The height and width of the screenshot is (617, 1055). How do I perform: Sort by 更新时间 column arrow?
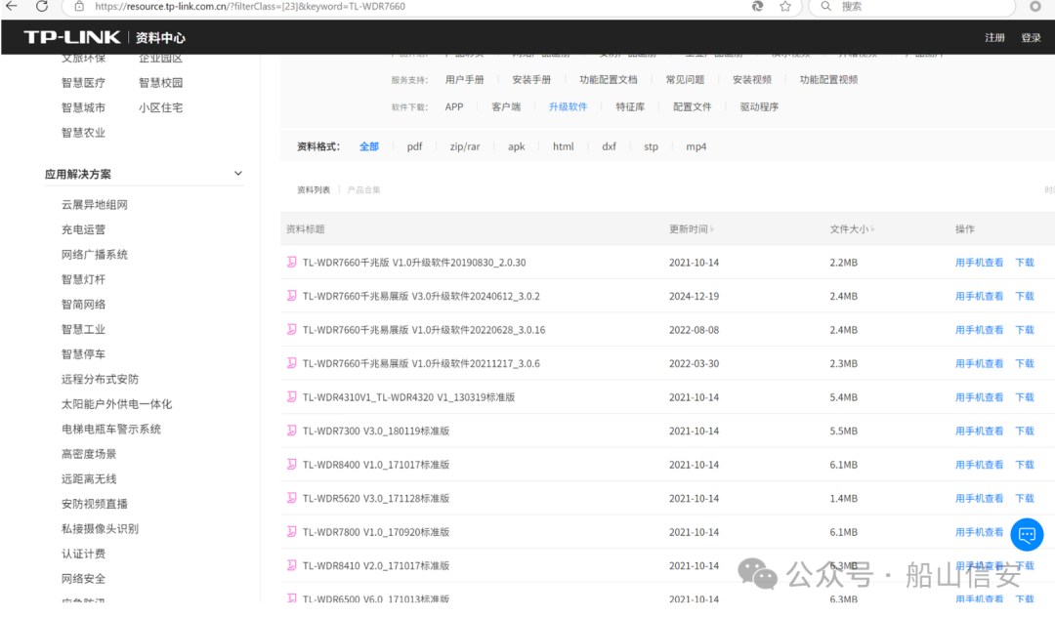coord(712,229)
